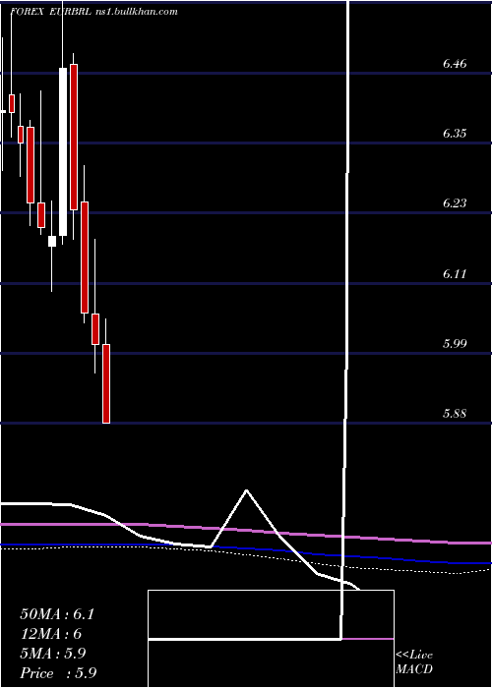Click the 5.88 price axis label
The height and width of the screenshot is (688, 492).
455,414
